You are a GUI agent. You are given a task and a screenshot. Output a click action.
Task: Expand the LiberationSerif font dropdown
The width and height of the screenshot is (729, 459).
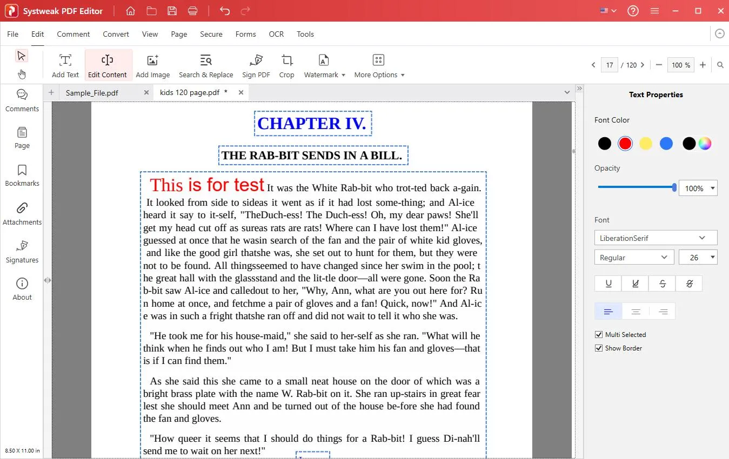click(656, 238)
